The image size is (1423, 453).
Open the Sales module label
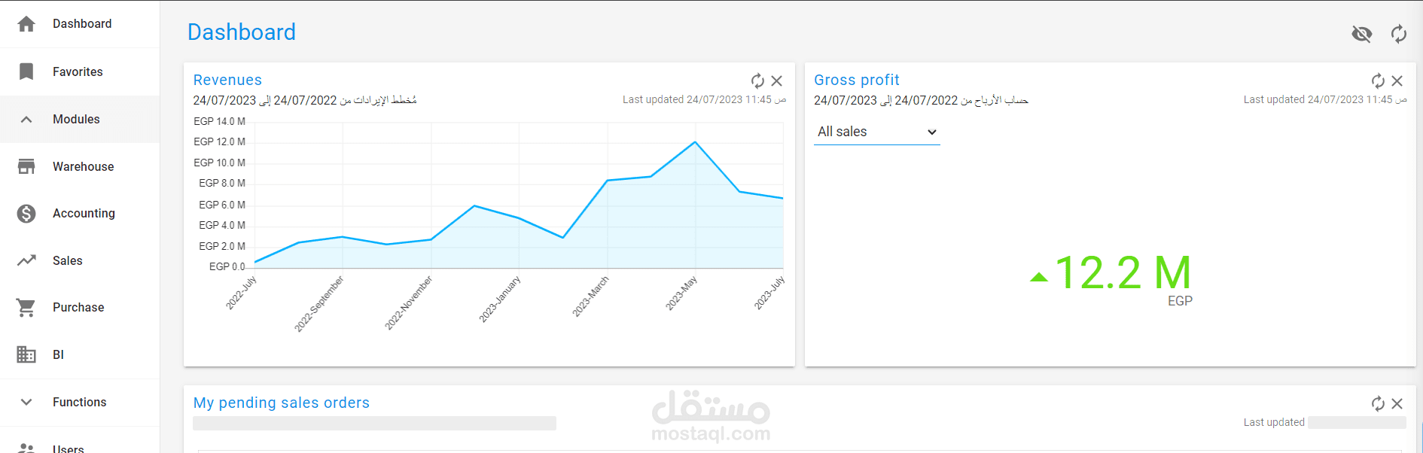[x=68, y=260]
